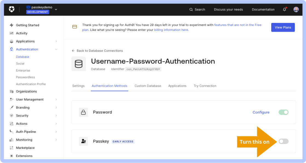Click the search magnifier icon
Screen dimensions: 306x163
coord(191,10)
